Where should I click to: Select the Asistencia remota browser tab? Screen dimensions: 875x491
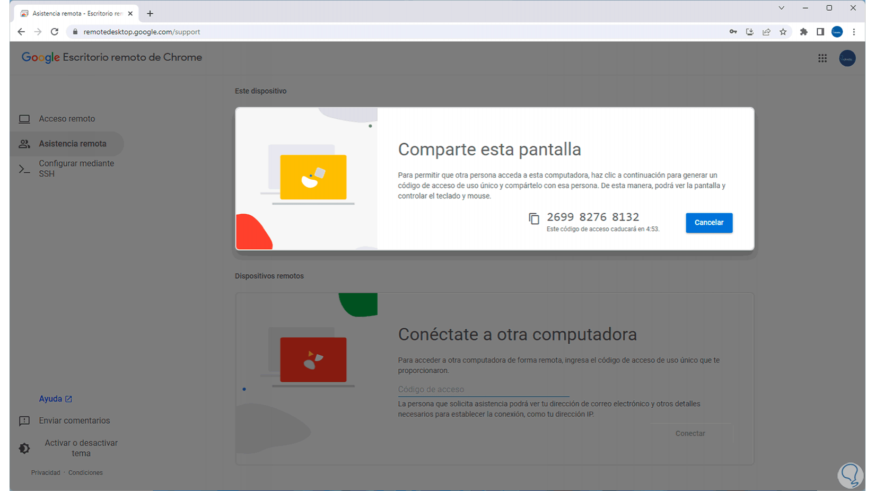click(x=77, y=14)
